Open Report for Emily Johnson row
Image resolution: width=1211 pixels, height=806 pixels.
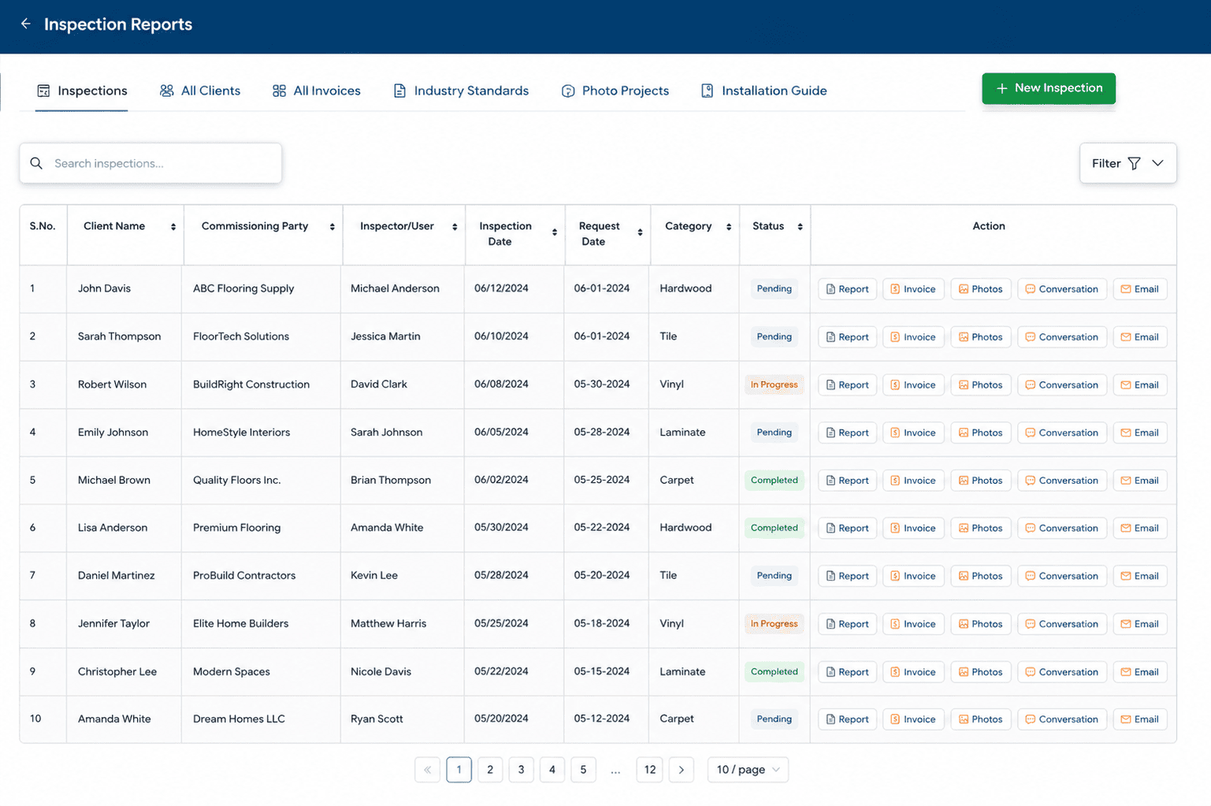[847, 433]
